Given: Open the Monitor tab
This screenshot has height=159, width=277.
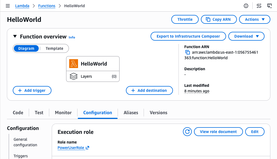Looking at the screenshot, I should click(63, 113).
